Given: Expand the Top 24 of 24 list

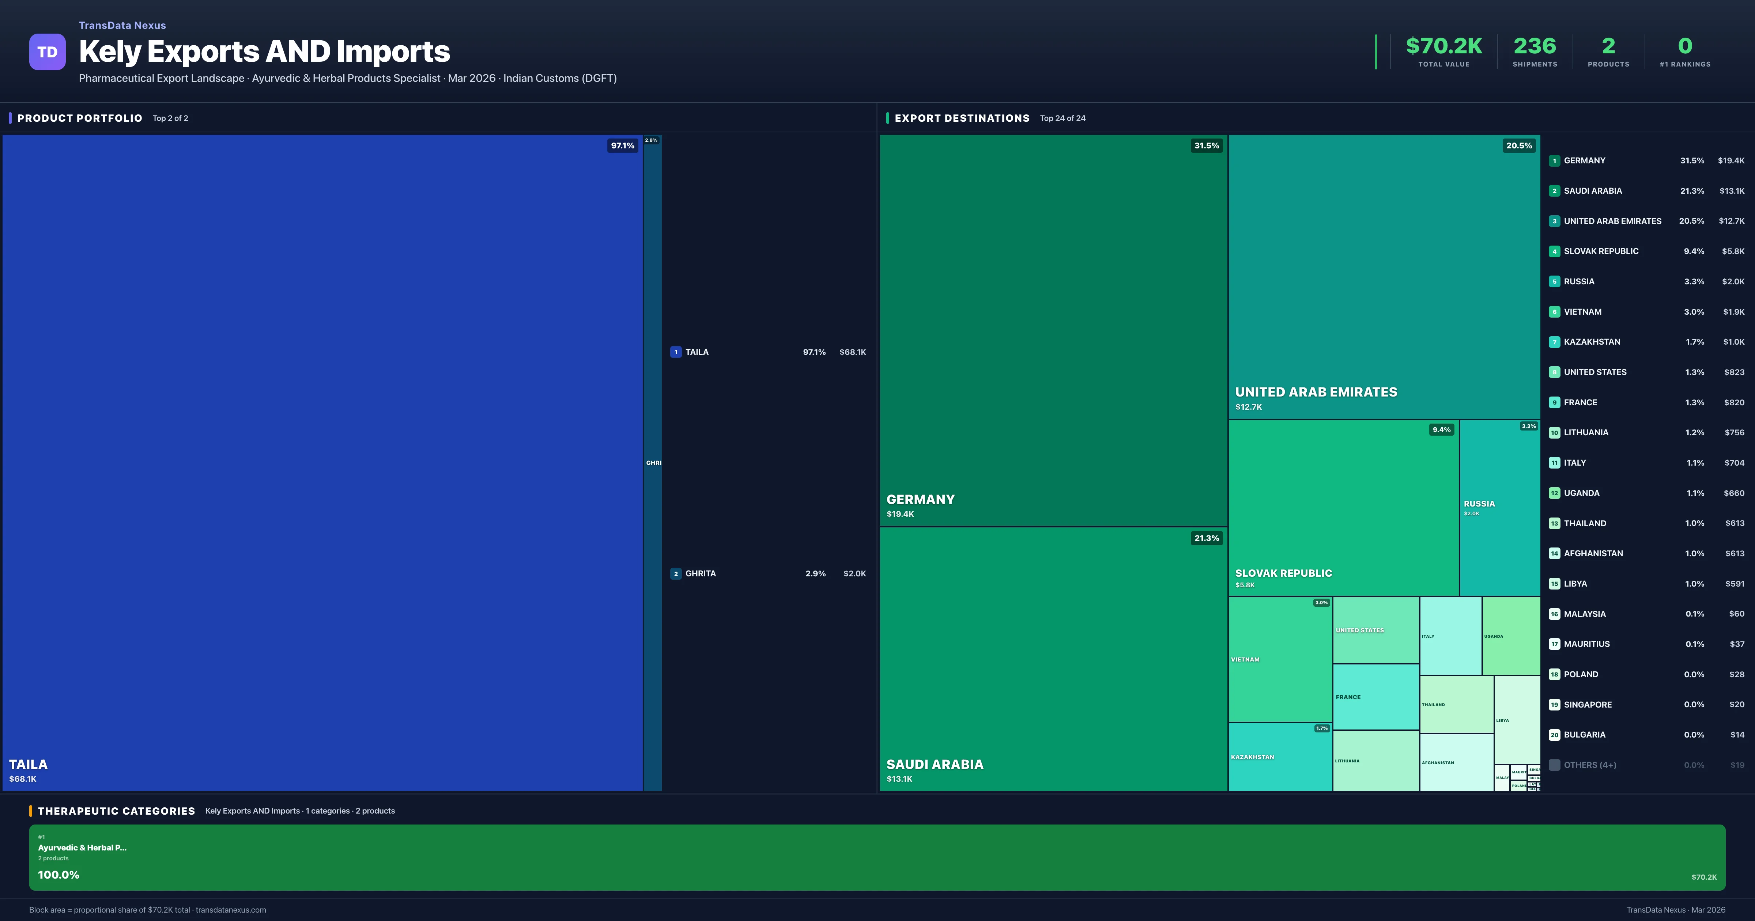Looking at the screenshot, I should [1063, 118].
